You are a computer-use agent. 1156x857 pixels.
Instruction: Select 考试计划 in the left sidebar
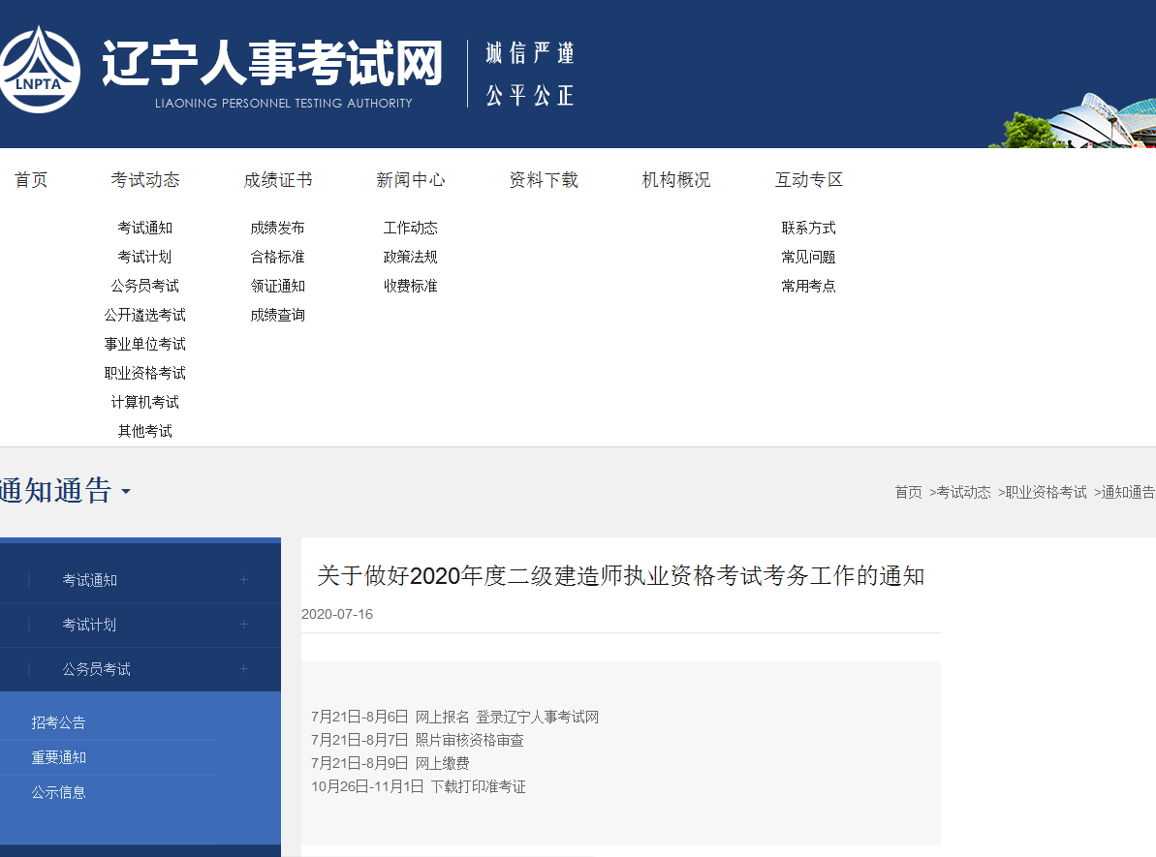click(x=90, y=625)
